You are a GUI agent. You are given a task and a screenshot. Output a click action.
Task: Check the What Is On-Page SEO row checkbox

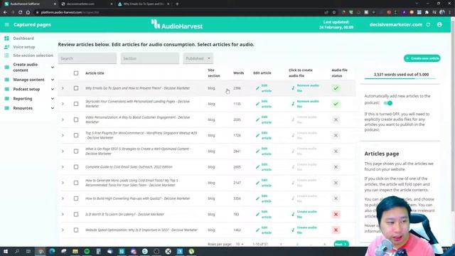point(76,151)
